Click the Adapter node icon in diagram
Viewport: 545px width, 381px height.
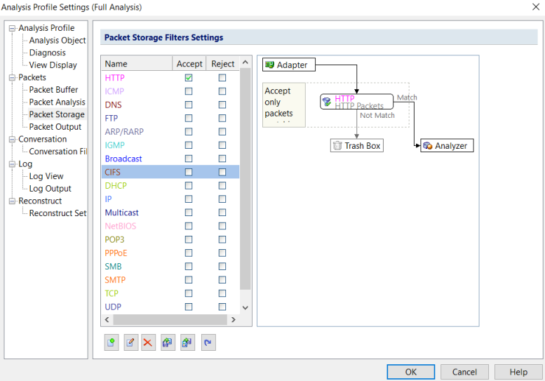(x=269, y=65)
